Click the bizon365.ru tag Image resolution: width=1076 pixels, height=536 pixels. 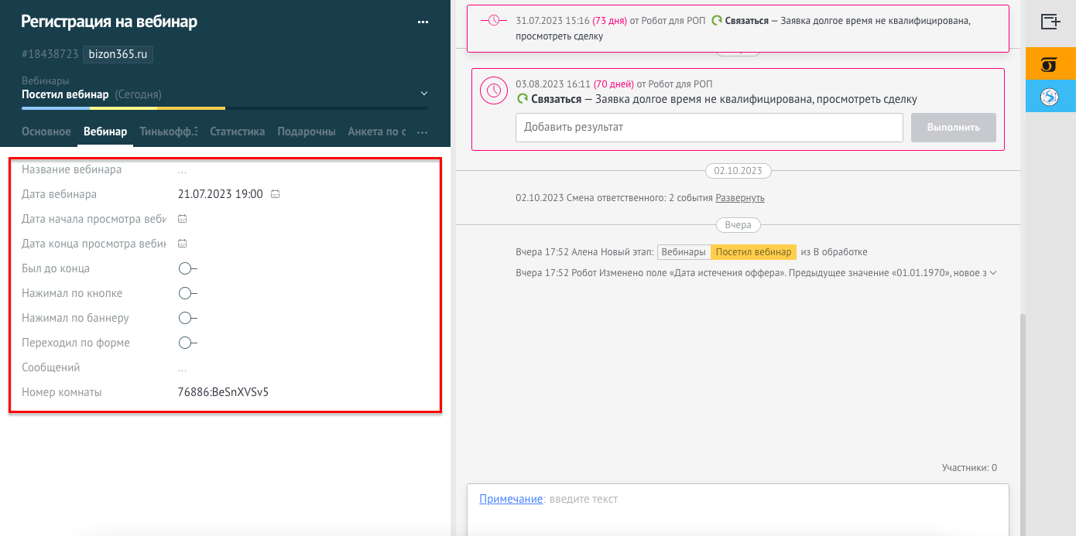(118, 54)
